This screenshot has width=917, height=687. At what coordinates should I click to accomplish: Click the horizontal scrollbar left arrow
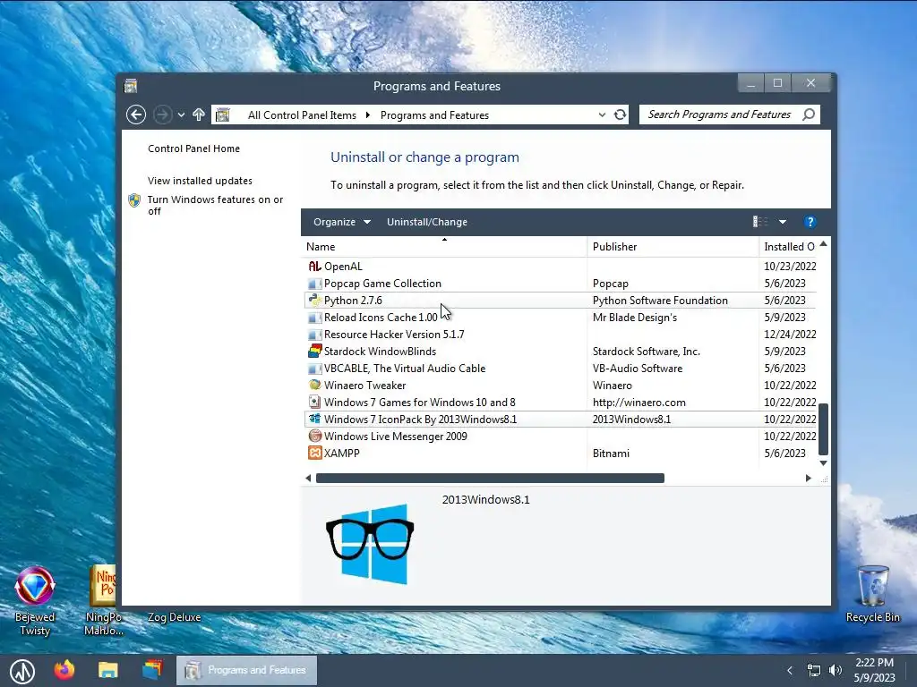(x=308, y=478)
